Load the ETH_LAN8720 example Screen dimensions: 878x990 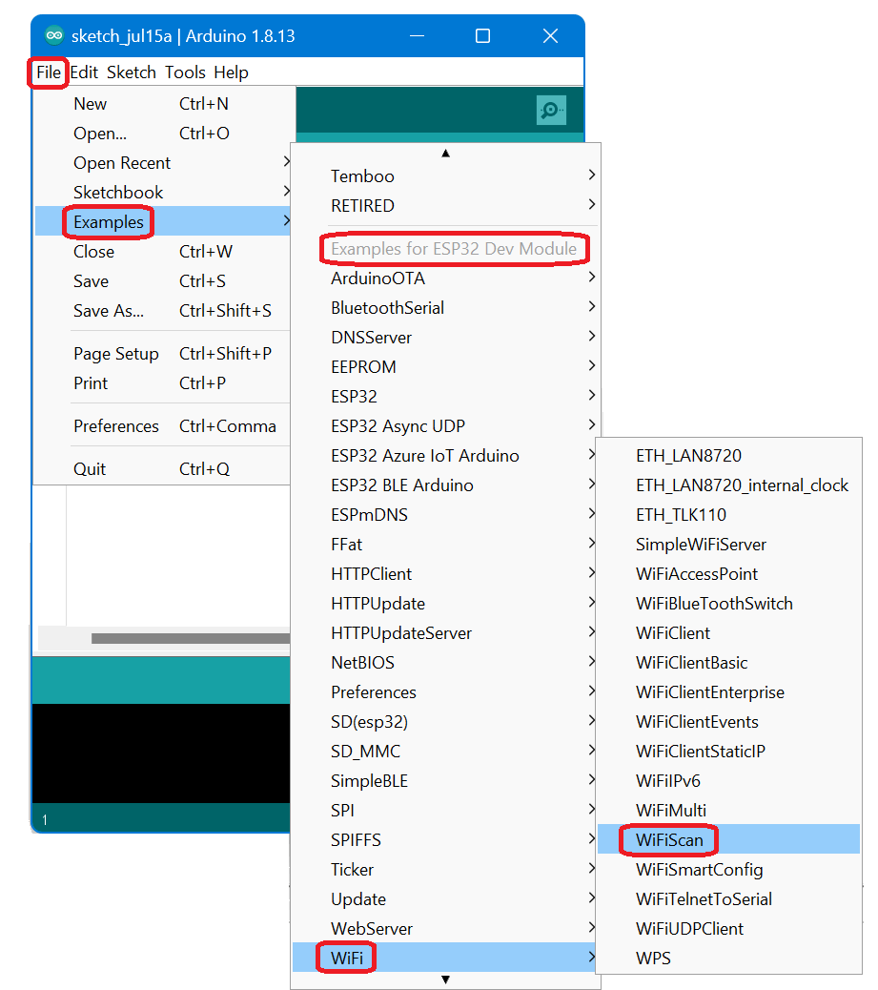pyautogui.click(x=729, y=456)
